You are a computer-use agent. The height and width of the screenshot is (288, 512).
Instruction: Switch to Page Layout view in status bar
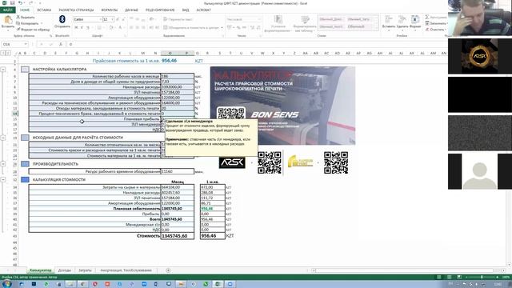pos(450,277)
